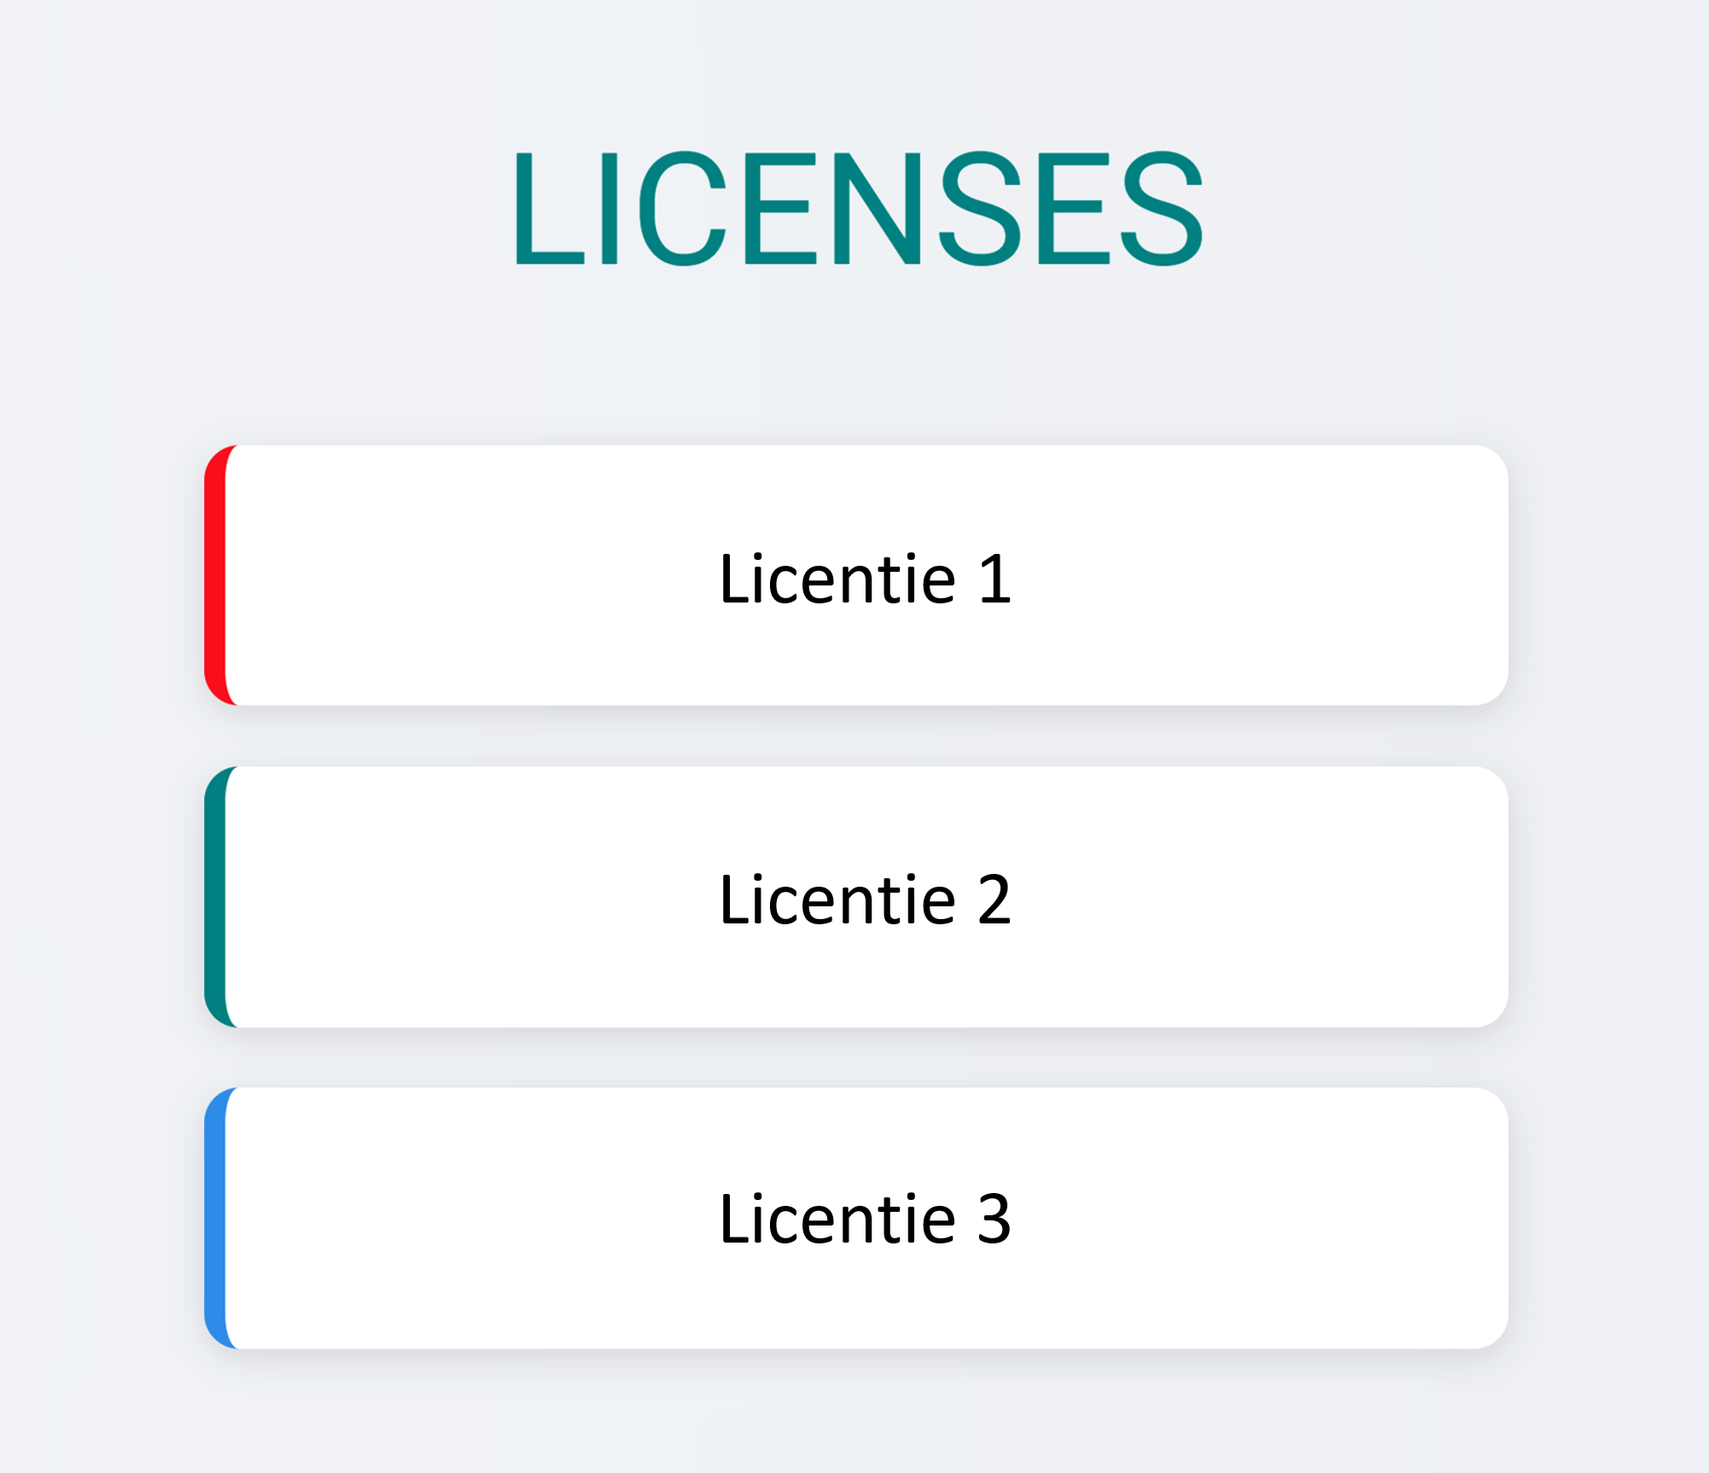Image resolution: width=1709 pixels, height=1473 pixels.
Task: Click the word "Licentie" in the teal-striped card
Action: (837, 900)
